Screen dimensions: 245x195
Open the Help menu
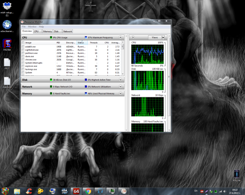tap(42, 27)
